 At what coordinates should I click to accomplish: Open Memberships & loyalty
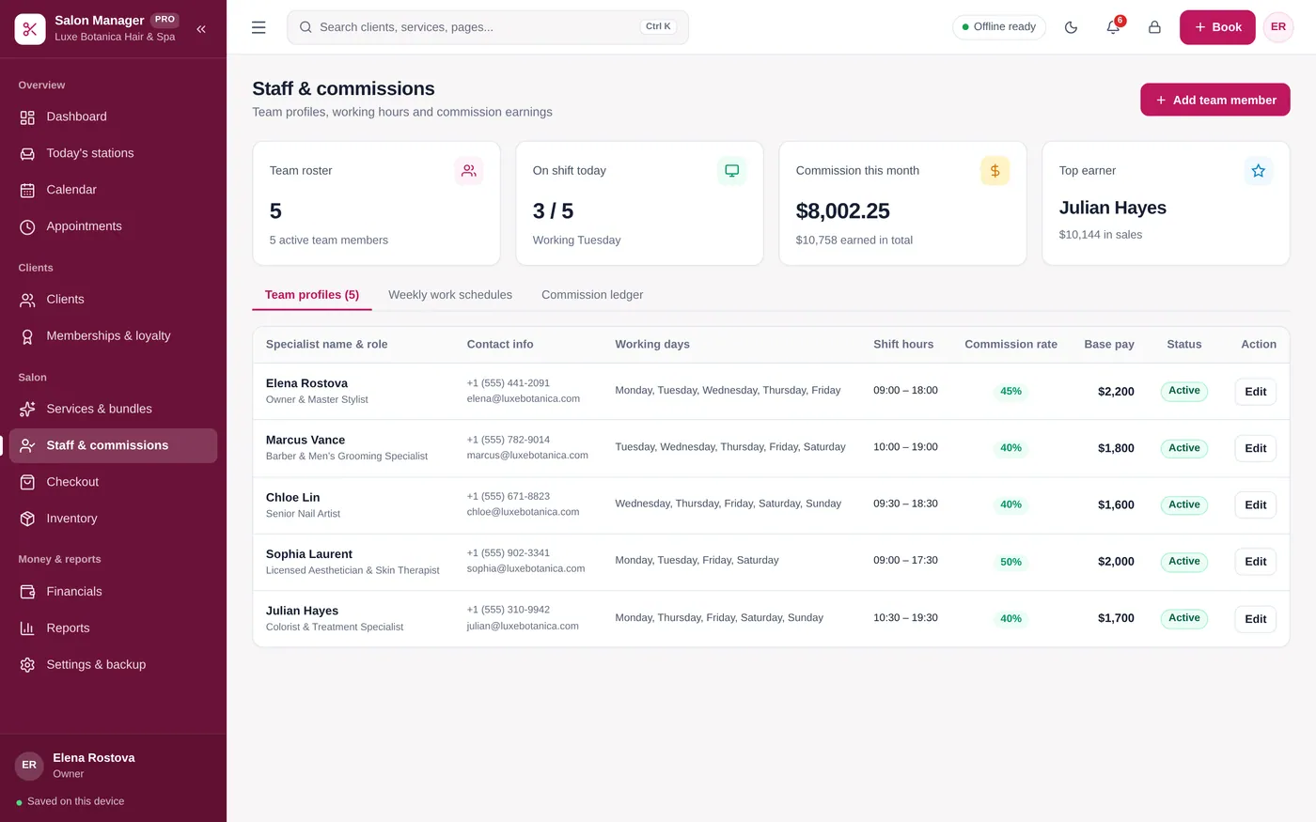click(x=113, y=336)
